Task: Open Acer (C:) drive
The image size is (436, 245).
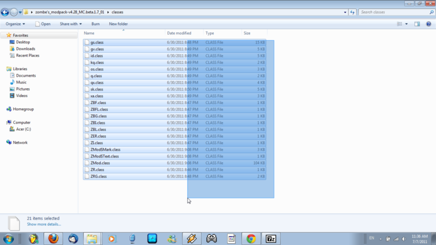Action: [24, 129]
